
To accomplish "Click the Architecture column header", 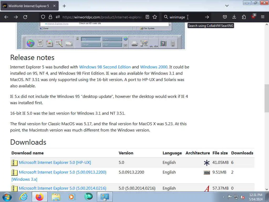I will (x=198, y=153).
